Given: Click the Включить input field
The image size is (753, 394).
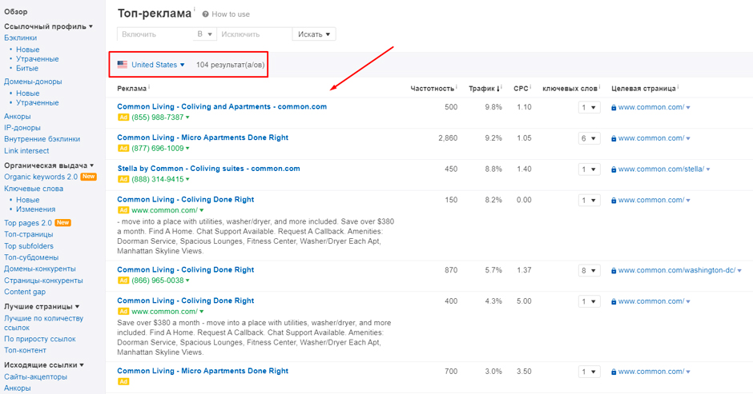Looking at the screenshot, I should click(x=155, y=34).
